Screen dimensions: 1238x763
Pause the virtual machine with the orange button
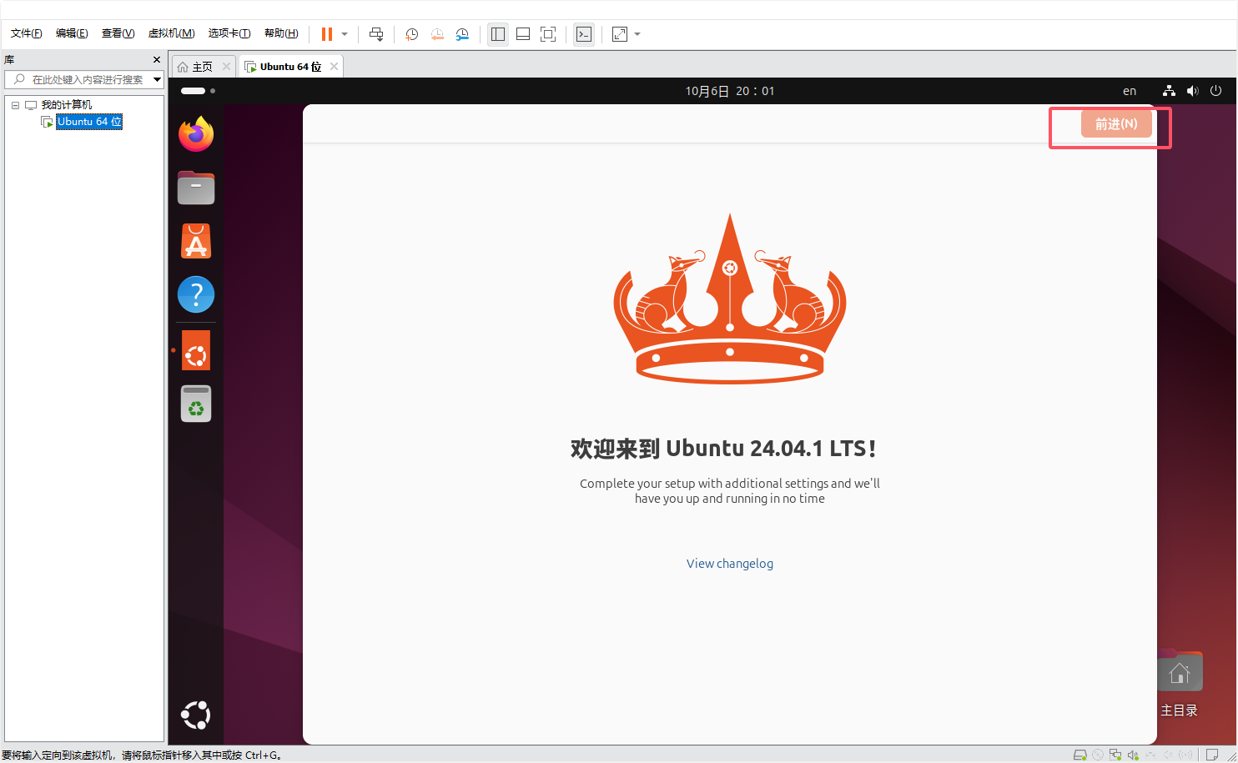click(x=327, y=34)
